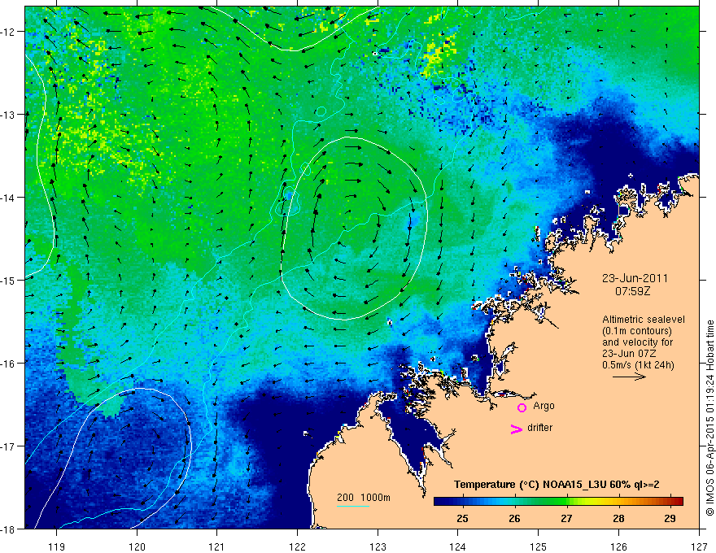The width and height of the screenshot is (716, 553).
Task: Click the '(0.1m contours)' caption line
Action: [x=637, y=331]
